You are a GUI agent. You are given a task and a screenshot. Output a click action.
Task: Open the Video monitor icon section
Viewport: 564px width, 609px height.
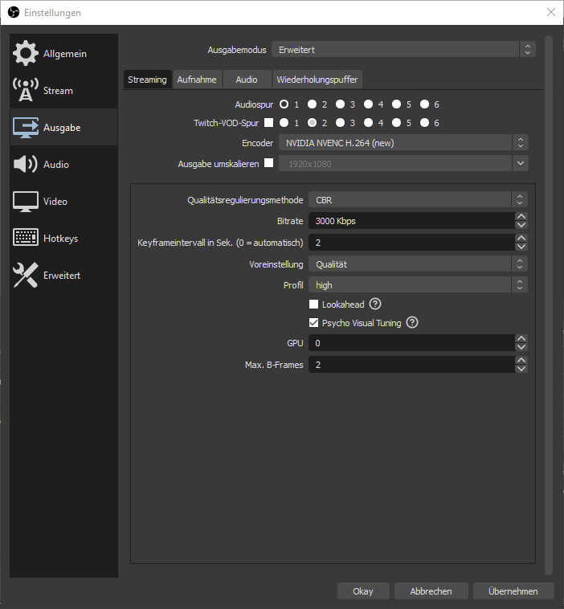26,202
